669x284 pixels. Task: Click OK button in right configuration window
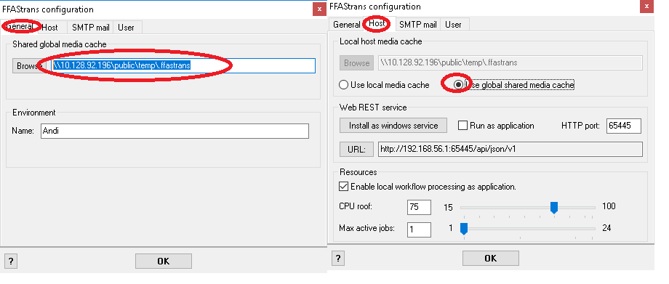click(x=491, y=258)
